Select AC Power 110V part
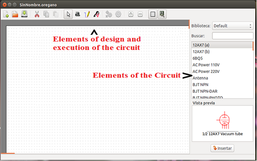257x161 pixels. click(x=222, y=65)
